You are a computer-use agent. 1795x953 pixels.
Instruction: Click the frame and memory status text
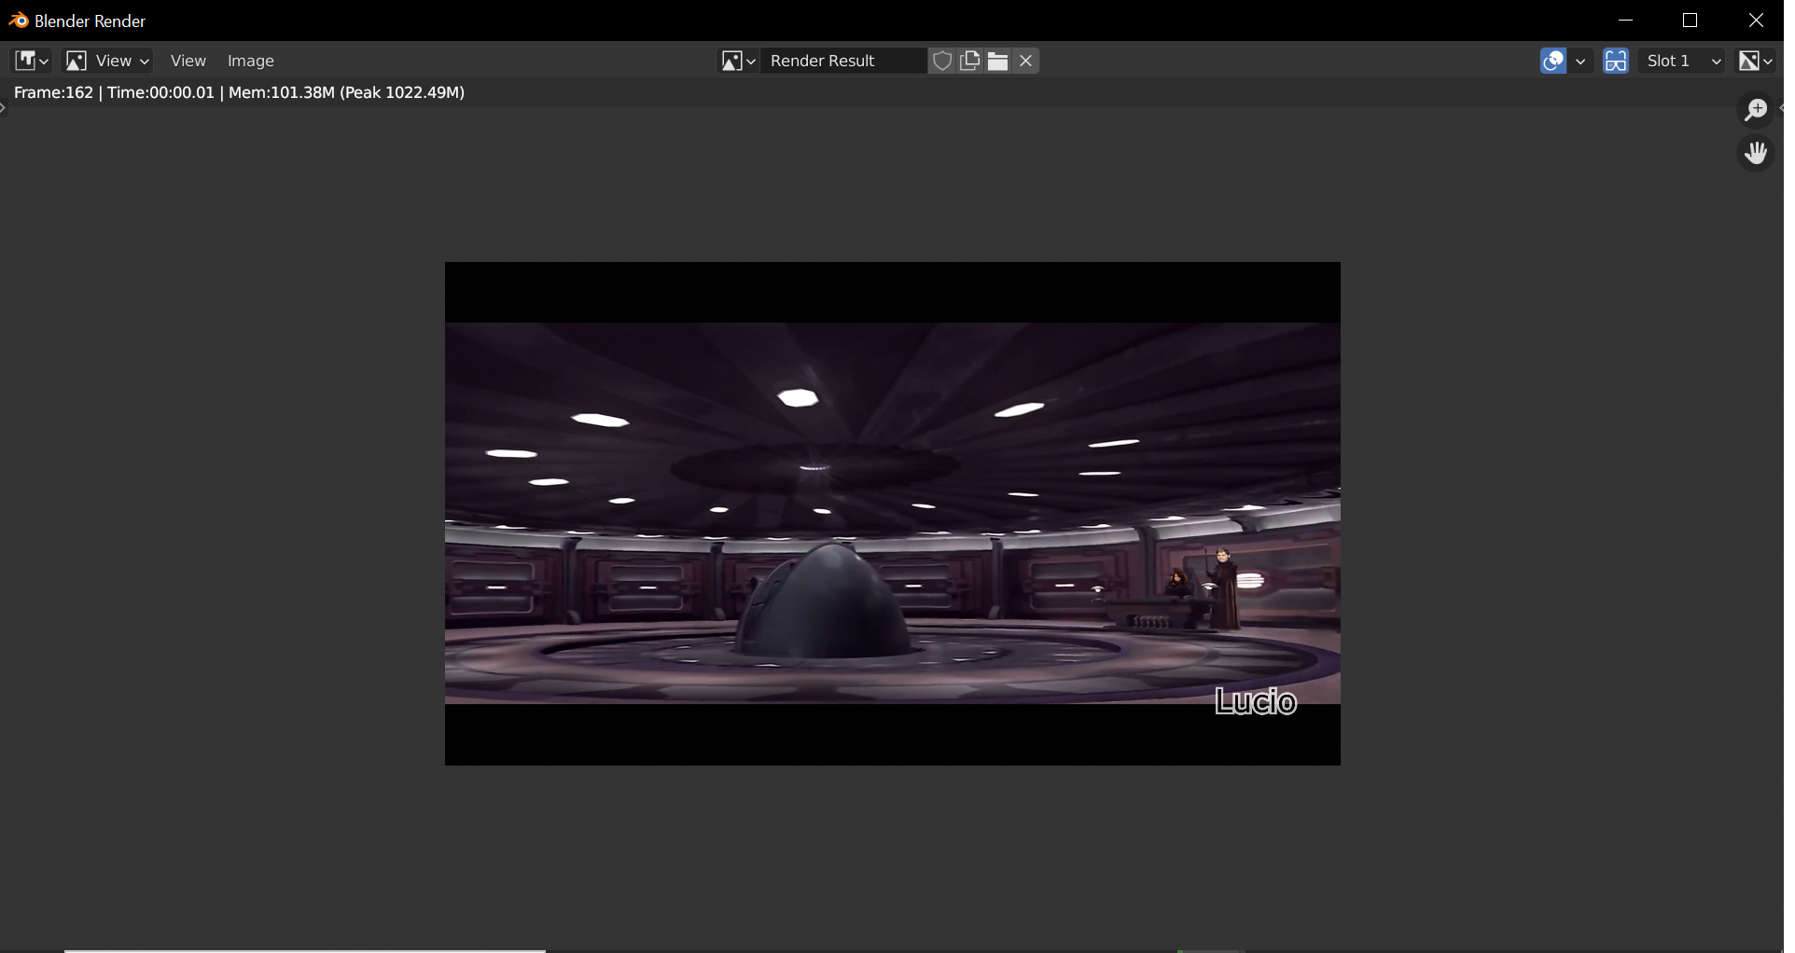(239, 92)
